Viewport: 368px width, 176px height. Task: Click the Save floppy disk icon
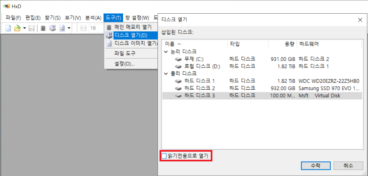point(32,28)
